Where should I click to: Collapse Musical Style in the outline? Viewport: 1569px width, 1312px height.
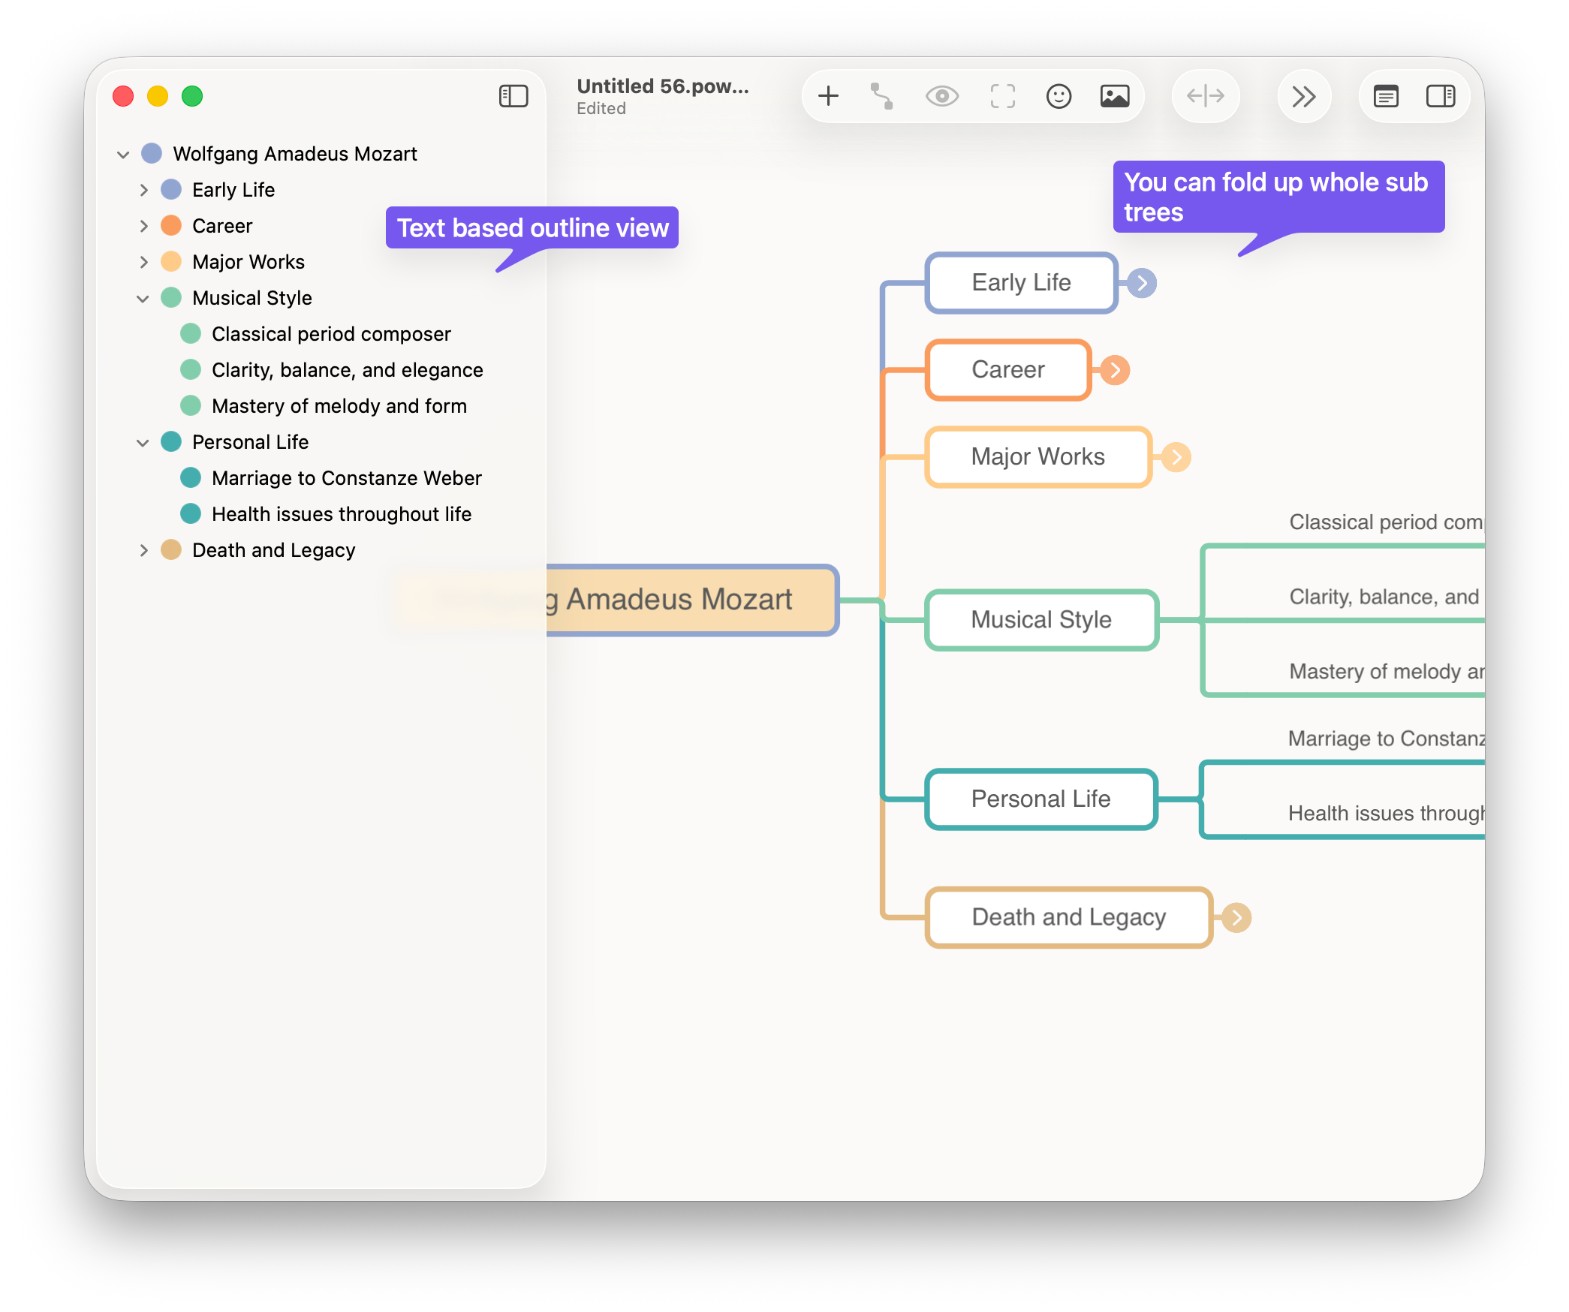(x=143, y=298)
